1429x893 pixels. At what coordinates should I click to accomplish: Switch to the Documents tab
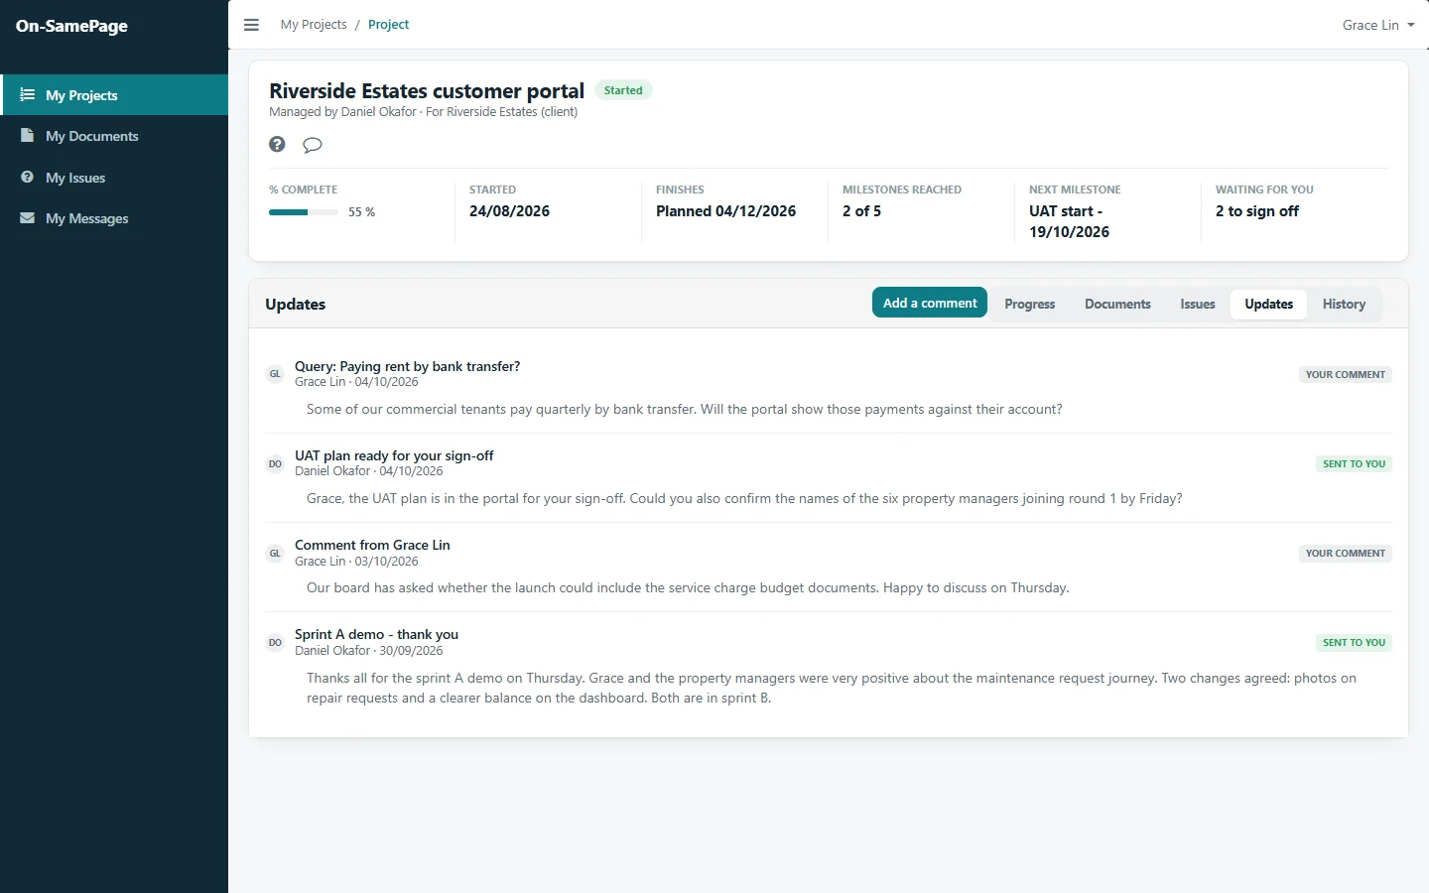[x=1117, y=304]
